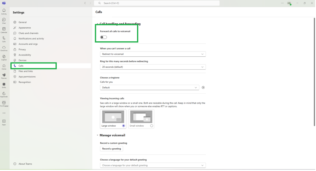
Task: Open the Calls for you ringtone dropdown
Action: [x=150, y=88]
